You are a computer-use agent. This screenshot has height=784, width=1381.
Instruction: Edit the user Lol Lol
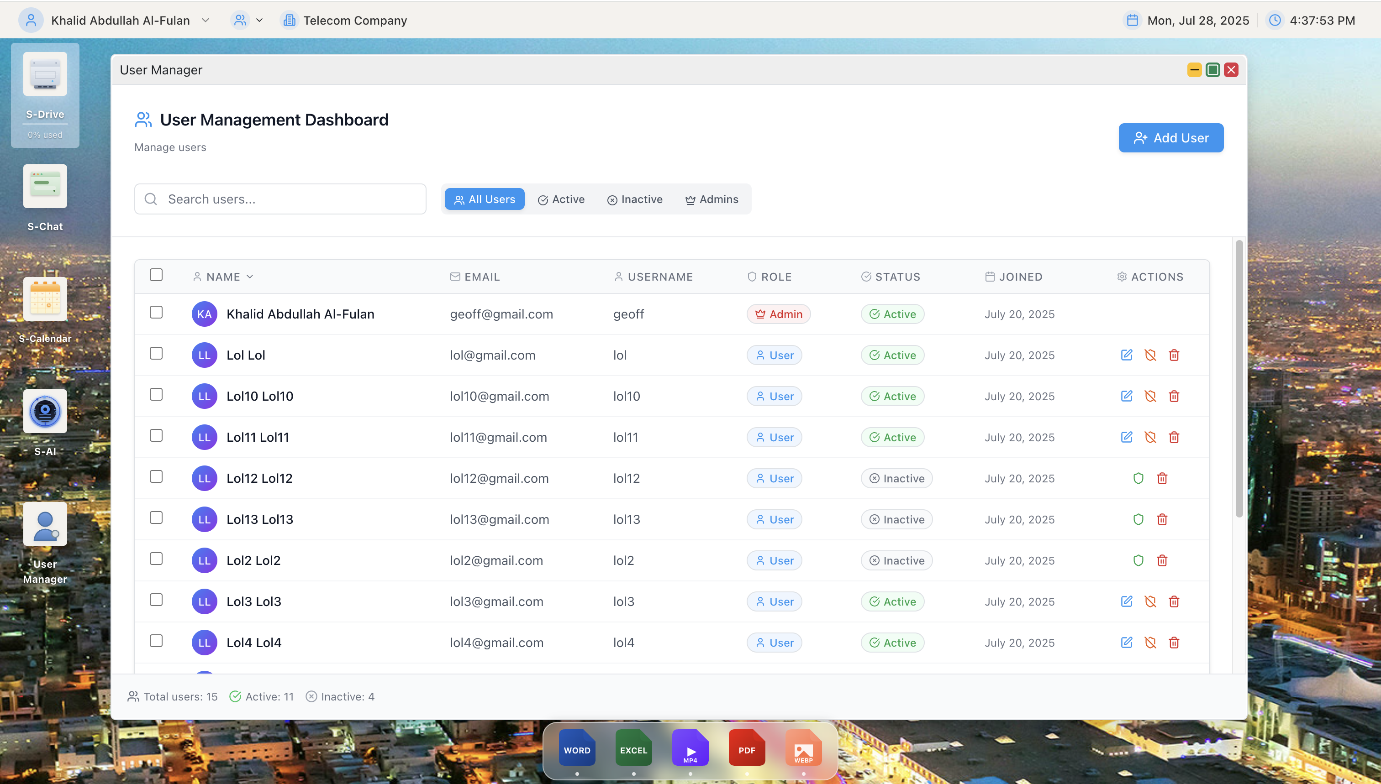point(1126,355)
